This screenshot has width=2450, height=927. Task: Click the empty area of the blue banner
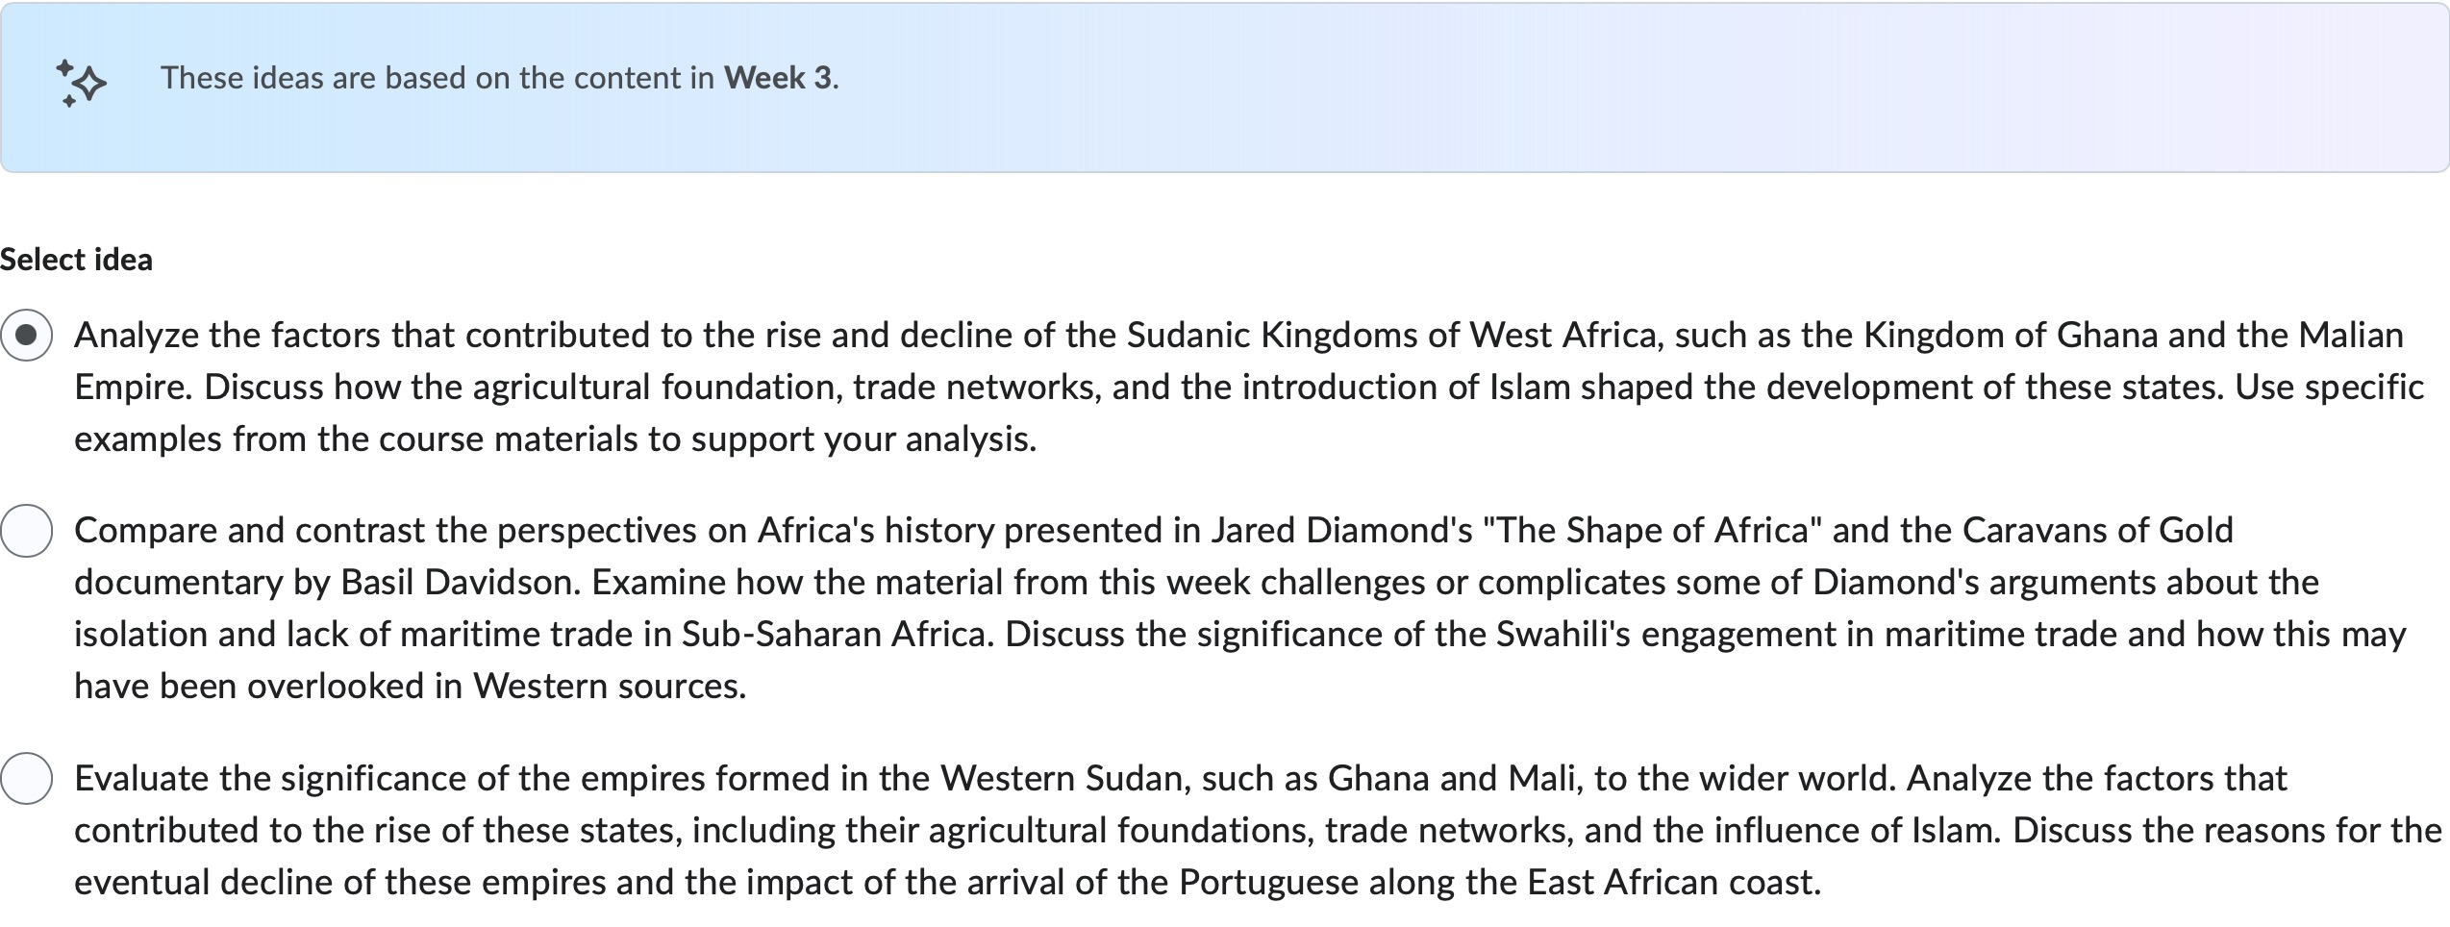(x=1635, y=87)
